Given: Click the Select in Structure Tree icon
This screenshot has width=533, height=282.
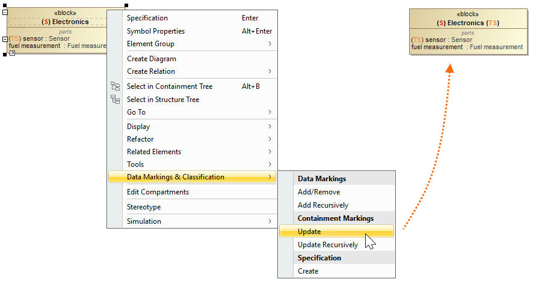Looking at the screenshot, I should 116,100.
